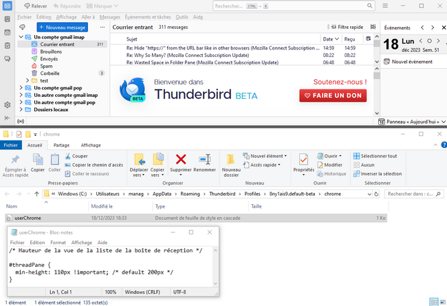The width and height of the screenshot is (447, 306).
Task: Expand the test folder
Action: tap(28, 80)
